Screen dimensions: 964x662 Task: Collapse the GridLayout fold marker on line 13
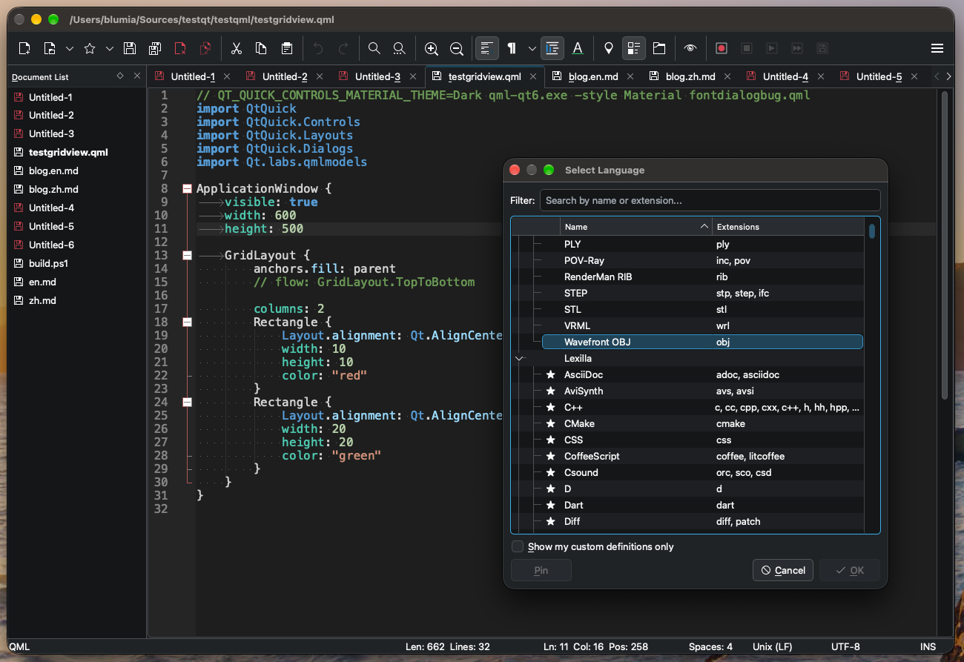(x=187, y=256)
